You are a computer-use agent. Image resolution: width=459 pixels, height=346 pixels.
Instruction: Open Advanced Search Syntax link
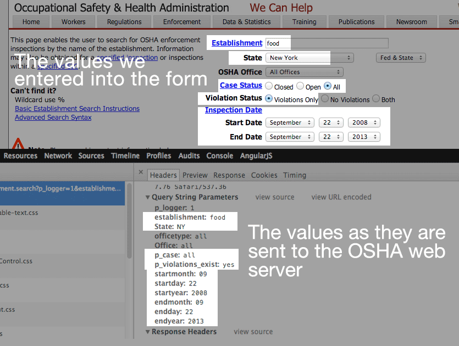click(53, 118)
